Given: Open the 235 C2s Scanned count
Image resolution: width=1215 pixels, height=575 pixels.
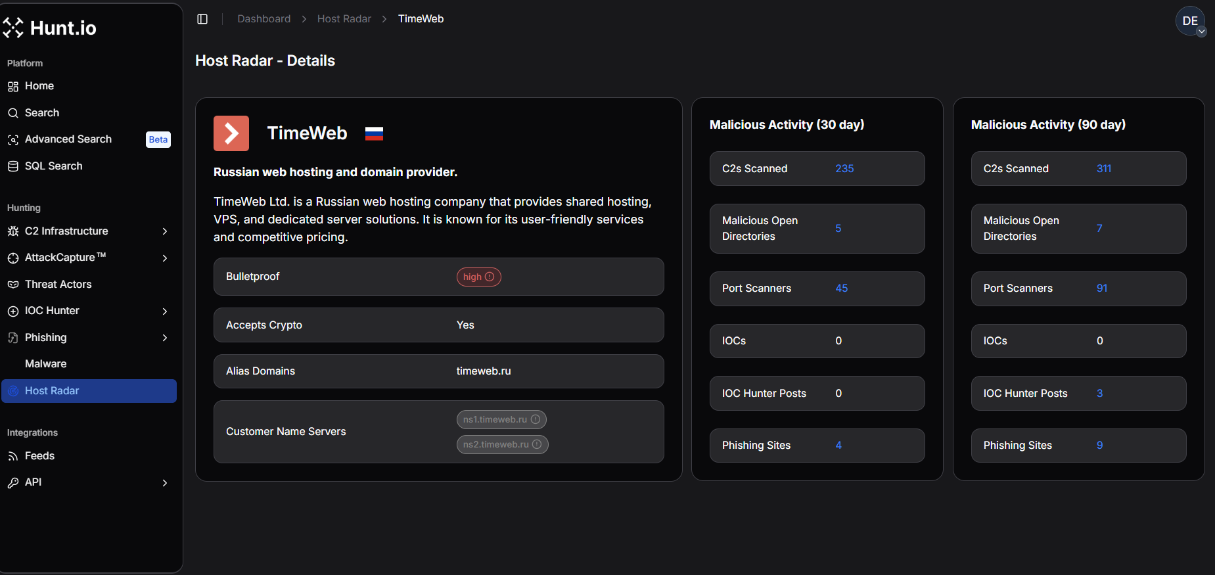Looking at the screenshot, I should (844, 169).
